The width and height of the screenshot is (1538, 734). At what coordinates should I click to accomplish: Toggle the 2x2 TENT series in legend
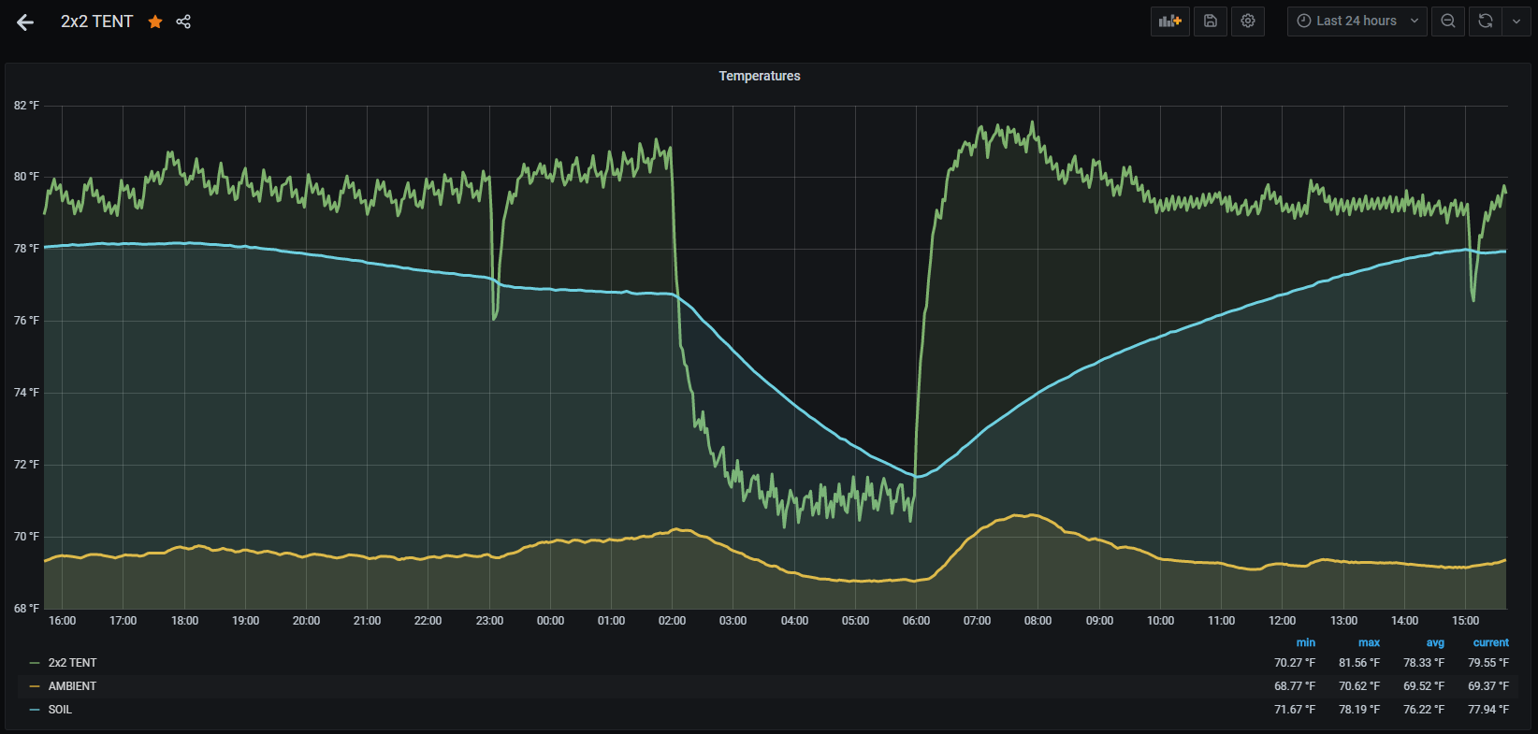[x=73, y=663]
